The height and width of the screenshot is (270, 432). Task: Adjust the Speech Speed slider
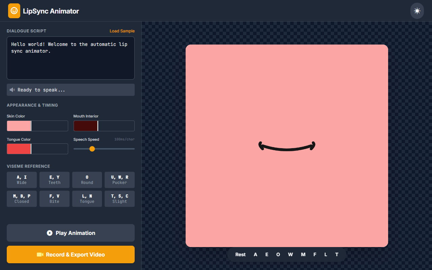[x=92, y=149]
